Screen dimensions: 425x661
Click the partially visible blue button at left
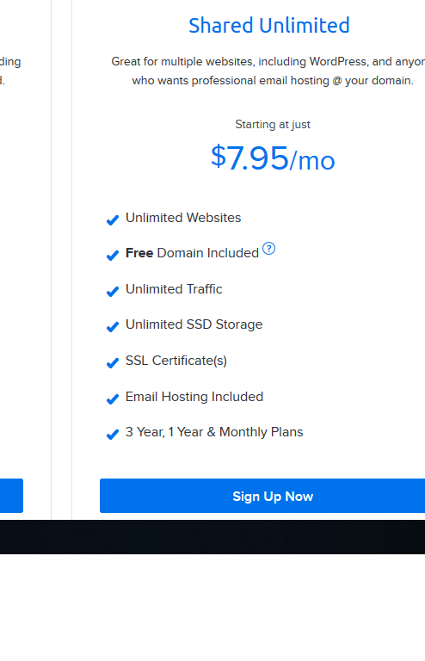pos(11,496)
